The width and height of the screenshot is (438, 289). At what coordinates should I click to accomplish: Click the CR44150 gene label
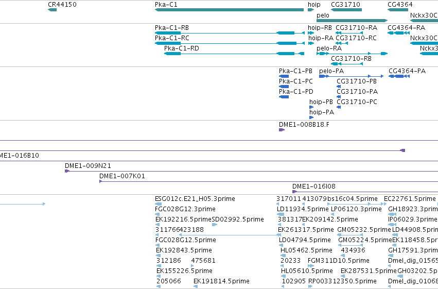click(x=62, y=5)
